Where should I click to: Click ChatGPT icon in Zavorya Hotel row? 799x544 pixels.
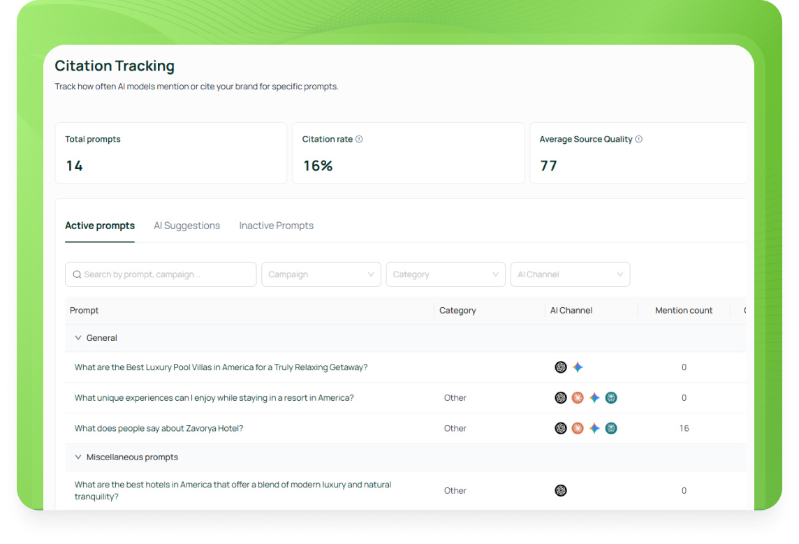point(561,428)
